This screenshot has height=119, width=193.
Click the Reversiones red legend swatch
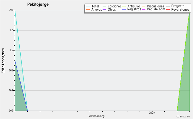pyautogui.click(x=168, y=10)
